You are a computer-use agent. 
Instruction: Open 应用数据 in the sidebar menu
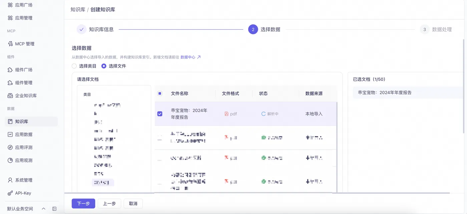point(23,134)
